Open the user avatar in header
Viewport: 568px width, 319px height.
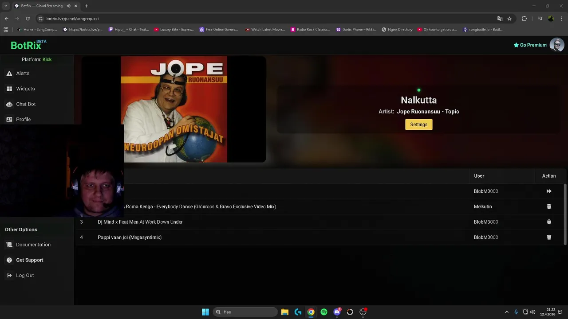(557, 45)
